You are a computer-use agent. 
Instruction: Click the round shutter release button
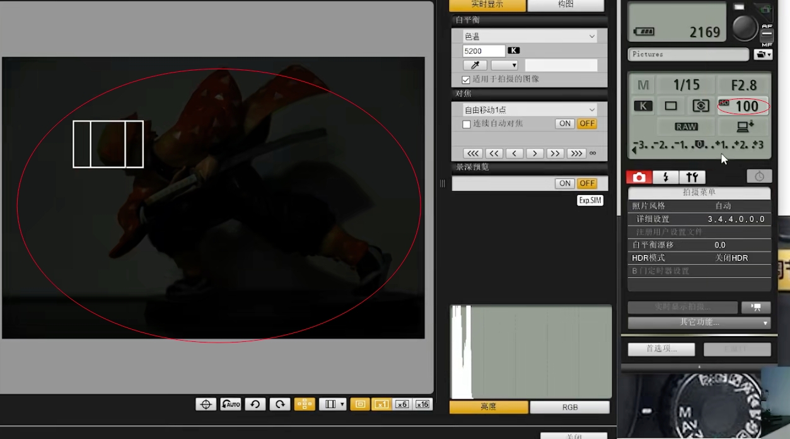[745, 28]
